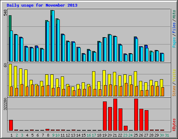Select the orange Sites bar for day 3

tap(22, 90)
